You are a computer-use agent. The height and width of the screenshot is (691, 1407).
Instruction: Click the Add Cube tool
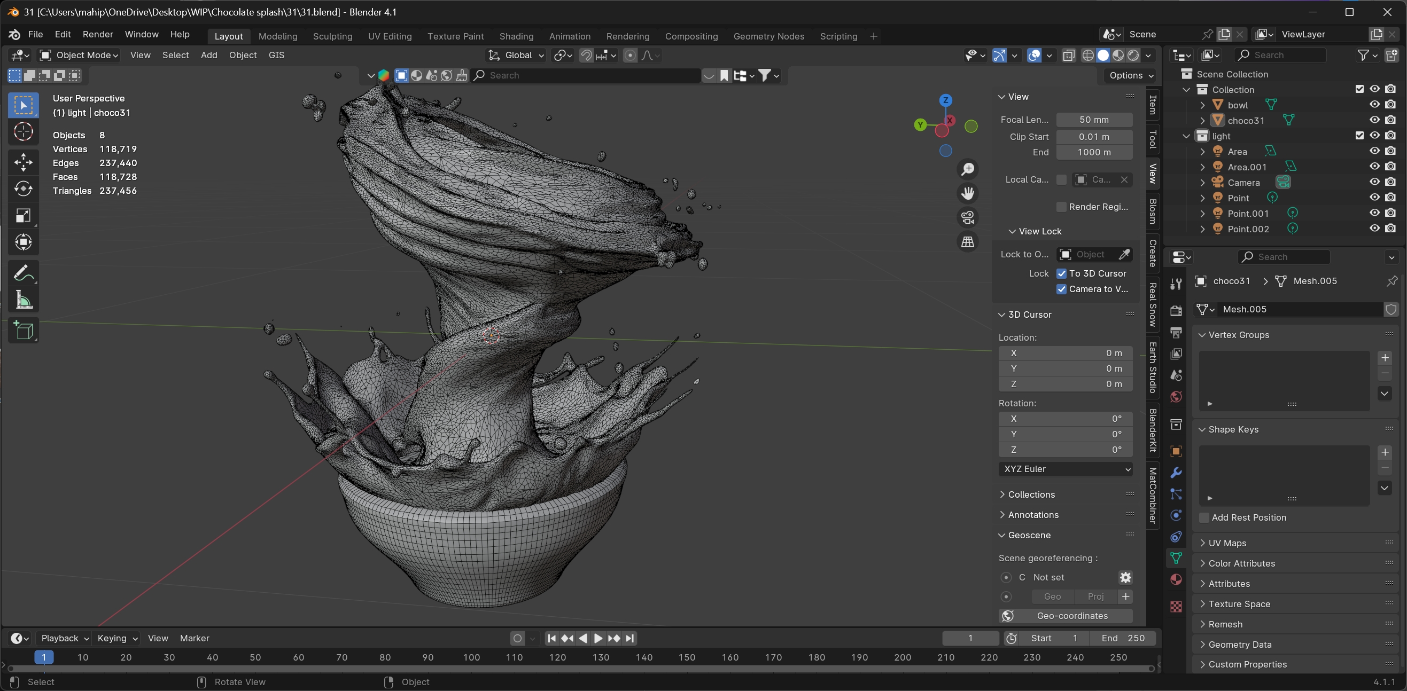(x=23, y=330)
